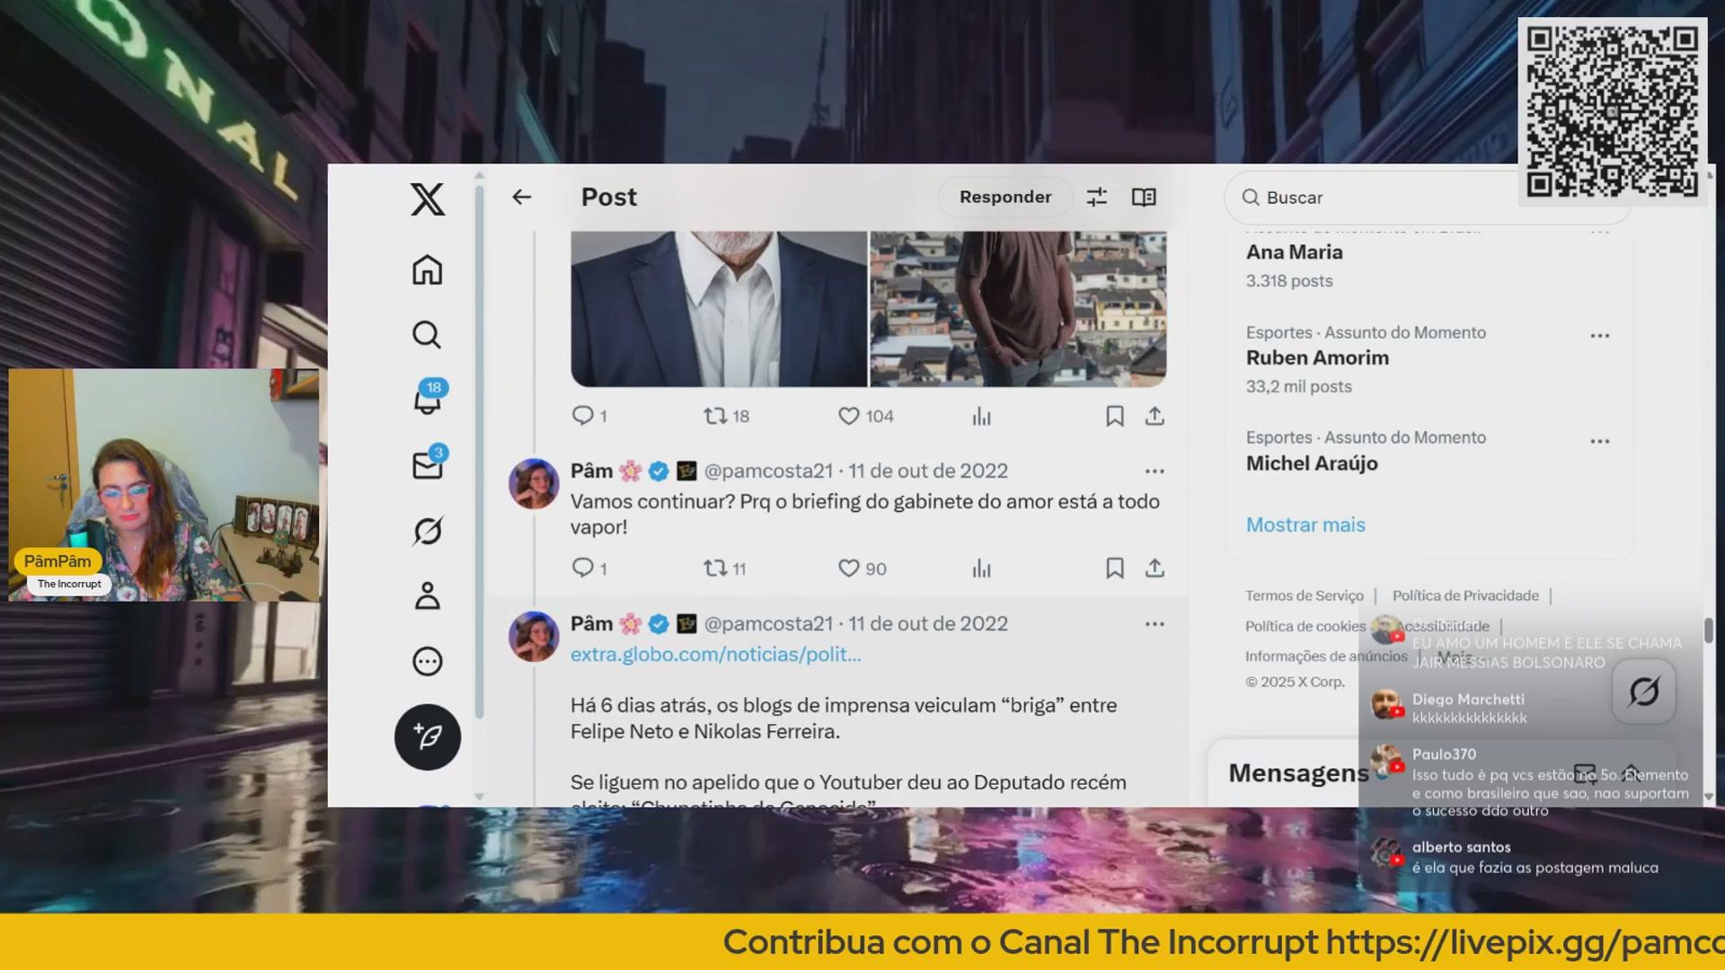Viewport: 1725px width, 970px height.
Task: Open options menu for Ruben Amorim trend
Action: click(x=1599, y=336)
